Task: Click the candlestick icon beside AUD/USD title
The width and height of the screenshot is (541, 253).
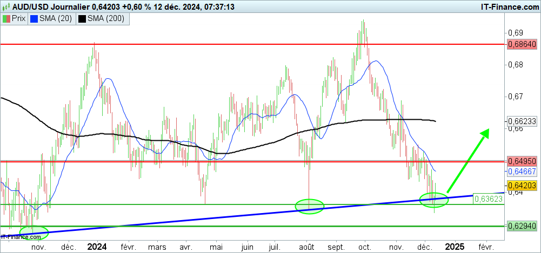Action: (6, 6)
